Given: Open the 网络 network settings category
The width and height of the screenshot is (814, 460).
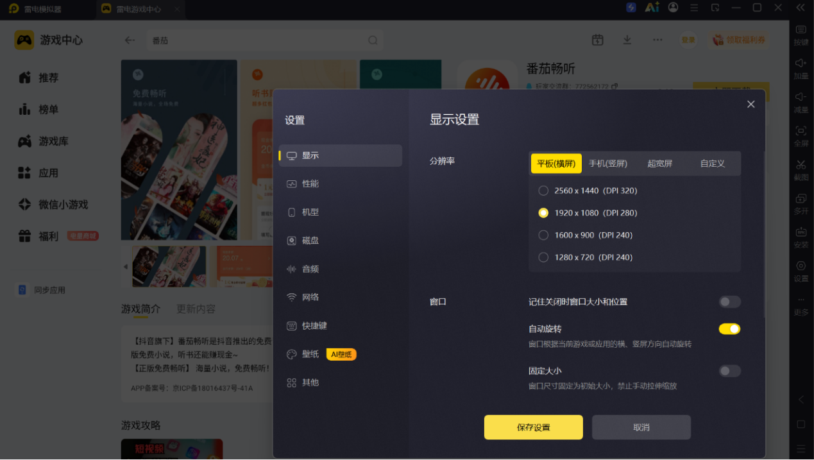Looking at the screenshot, I should pos(341,297).
